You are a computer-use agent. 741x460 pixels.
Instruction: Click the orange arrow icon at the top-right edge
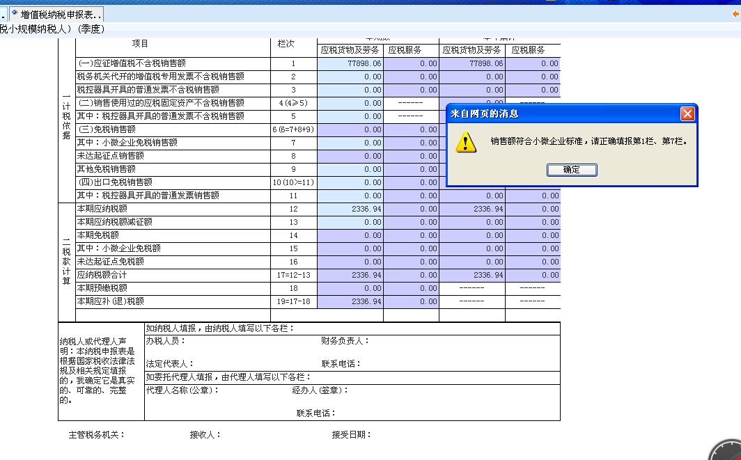735,14
